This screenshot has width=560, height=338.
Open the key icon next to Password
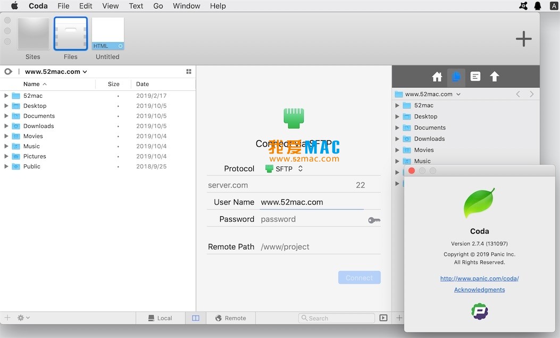coord(374,220)
